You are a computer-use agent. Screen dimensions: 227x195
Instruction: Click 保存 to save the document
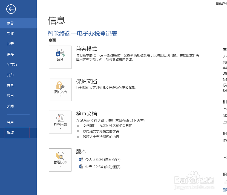(x=10, y=54)
